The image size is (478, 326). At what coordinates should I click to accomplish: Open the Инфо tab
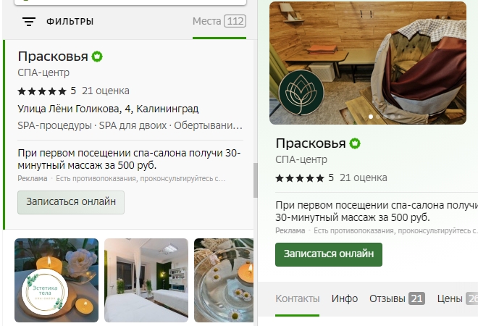coord(345,298)
